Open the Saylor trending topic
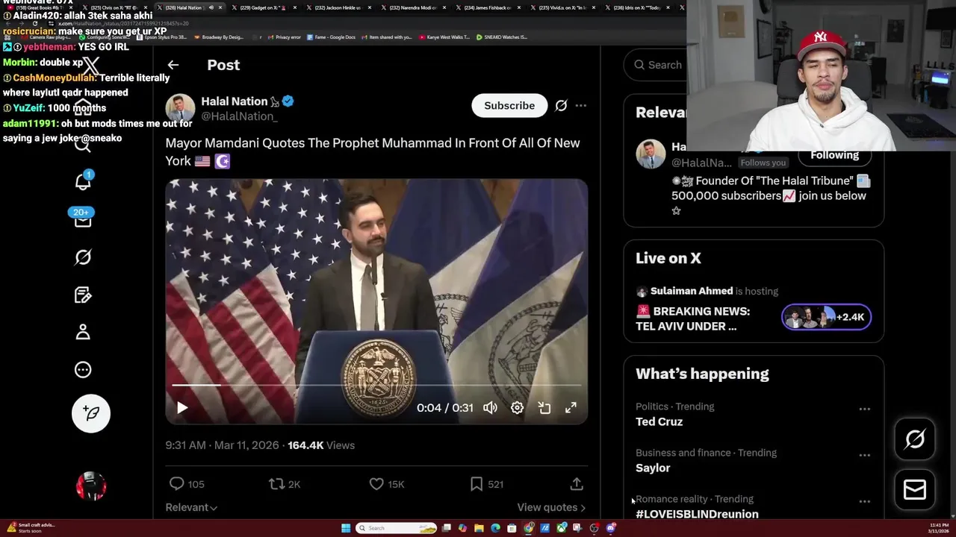Image resolution: width=956 pixels, height=537 pixels. 653,468
